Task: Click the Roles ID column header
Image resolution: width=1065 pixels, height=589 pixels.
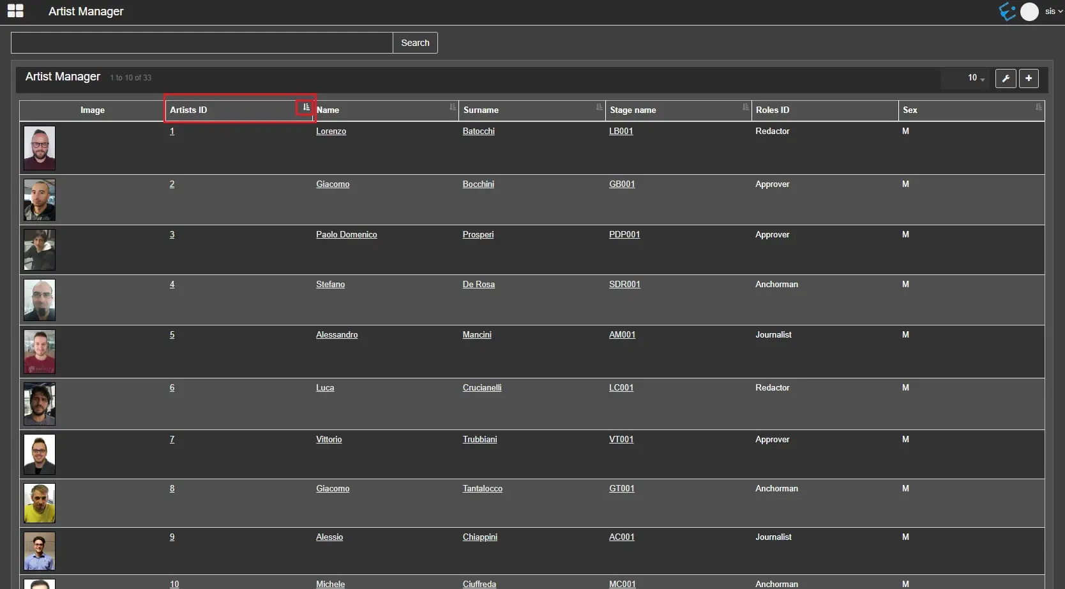Action: [773, 110]
